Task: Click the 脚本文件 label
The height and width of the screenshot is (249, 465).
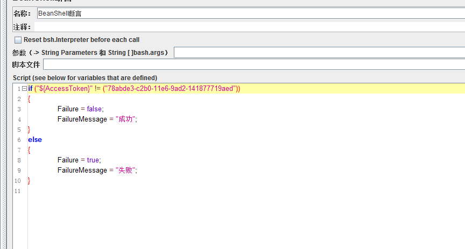Action: coord(26,65)
